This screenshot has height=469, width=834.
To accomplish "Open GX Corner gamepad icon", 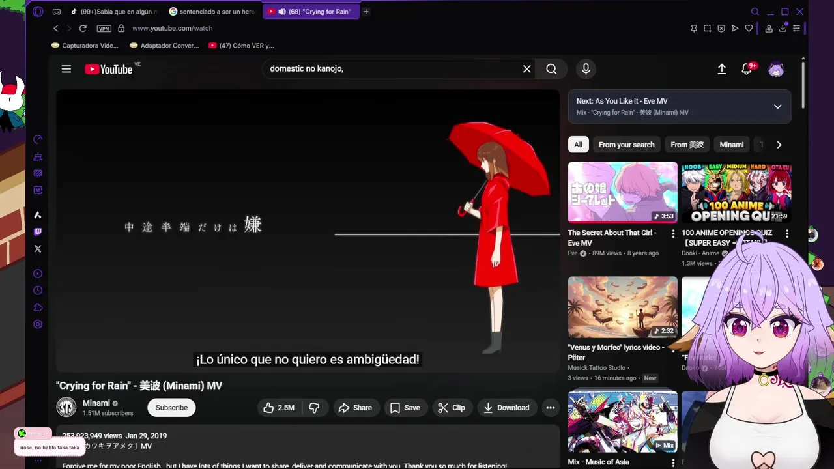I will (57, 12).
